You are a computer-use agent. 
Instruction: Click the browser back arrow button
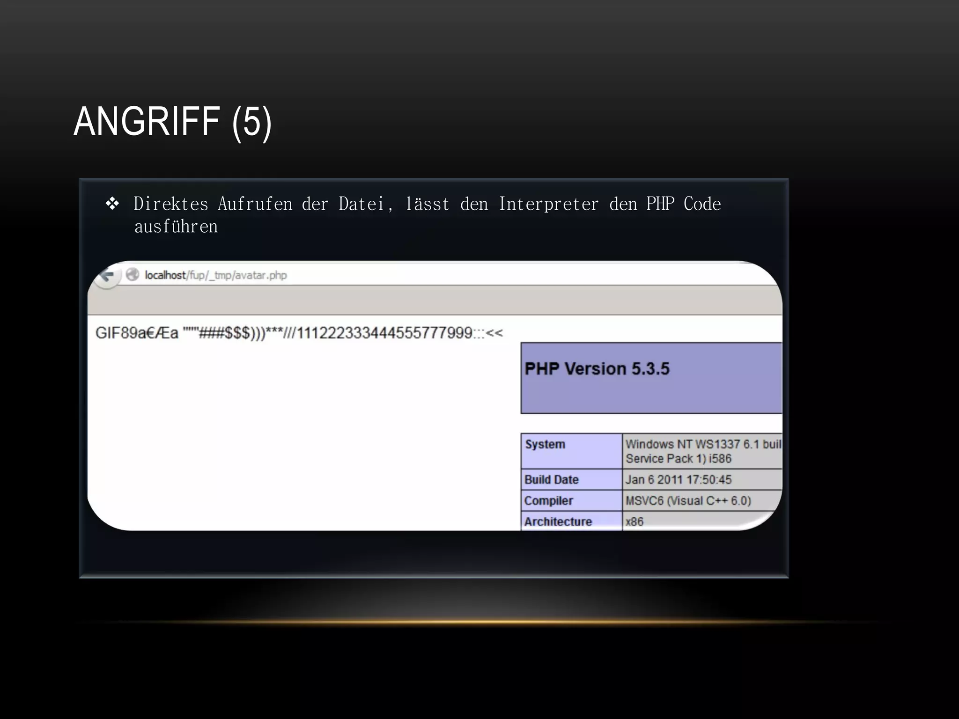click(x=107, y=276)
